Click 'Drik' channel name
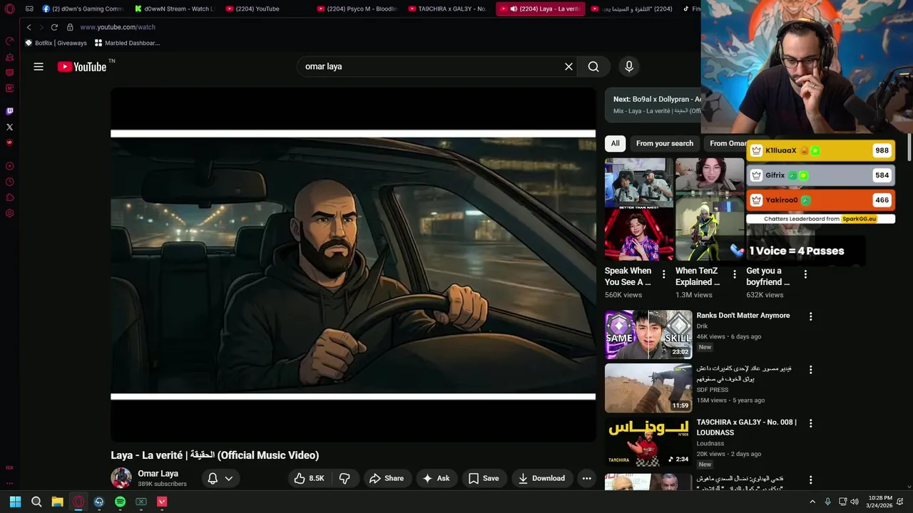The height and width of the screenshot is (513, 913). [702, 326]
